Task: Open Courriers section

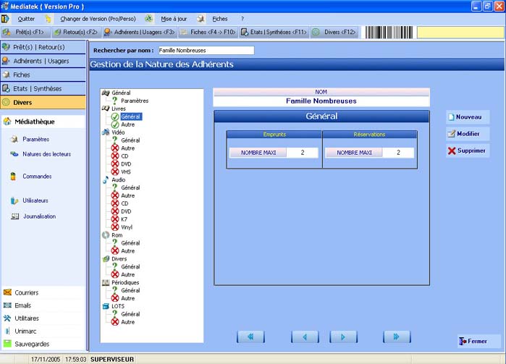Action: pyautogui.click(x=27, y=292)
